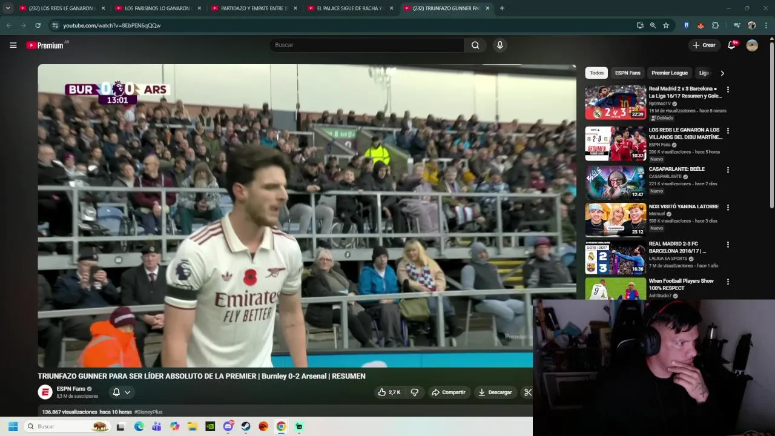The image size is (775, 436).
Task: Open the page zoom icon in address bar
Action: (x=653, y=25)
